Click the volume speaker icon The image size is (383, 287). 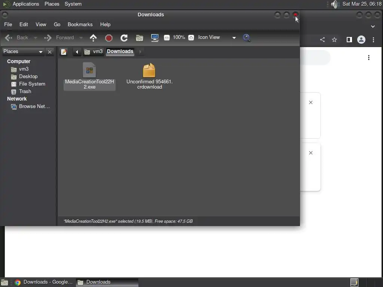335,4
